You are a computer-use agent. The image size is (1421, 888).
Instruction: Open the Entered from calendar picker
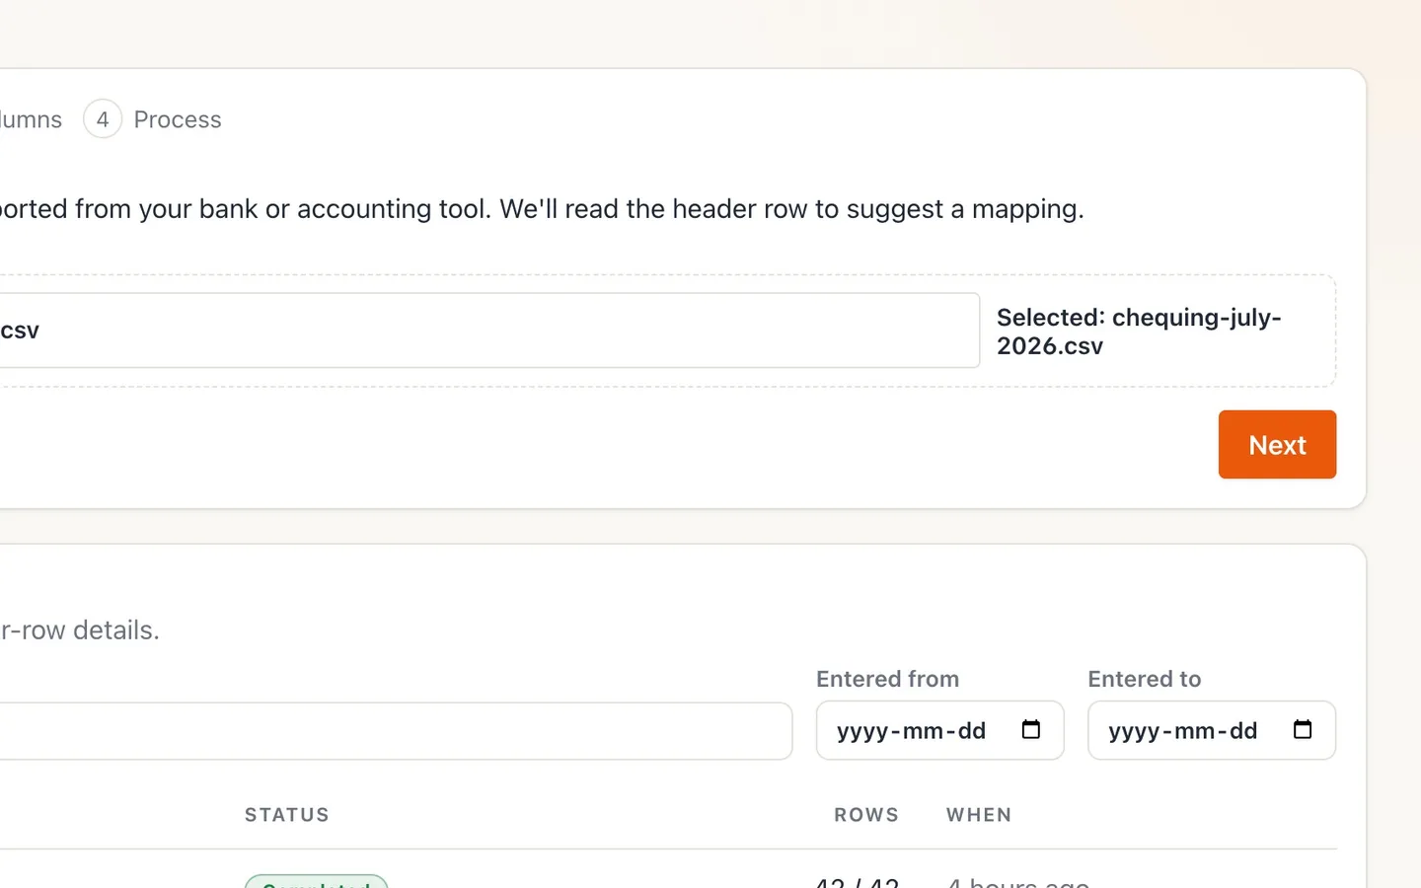tap(1031, 729)
